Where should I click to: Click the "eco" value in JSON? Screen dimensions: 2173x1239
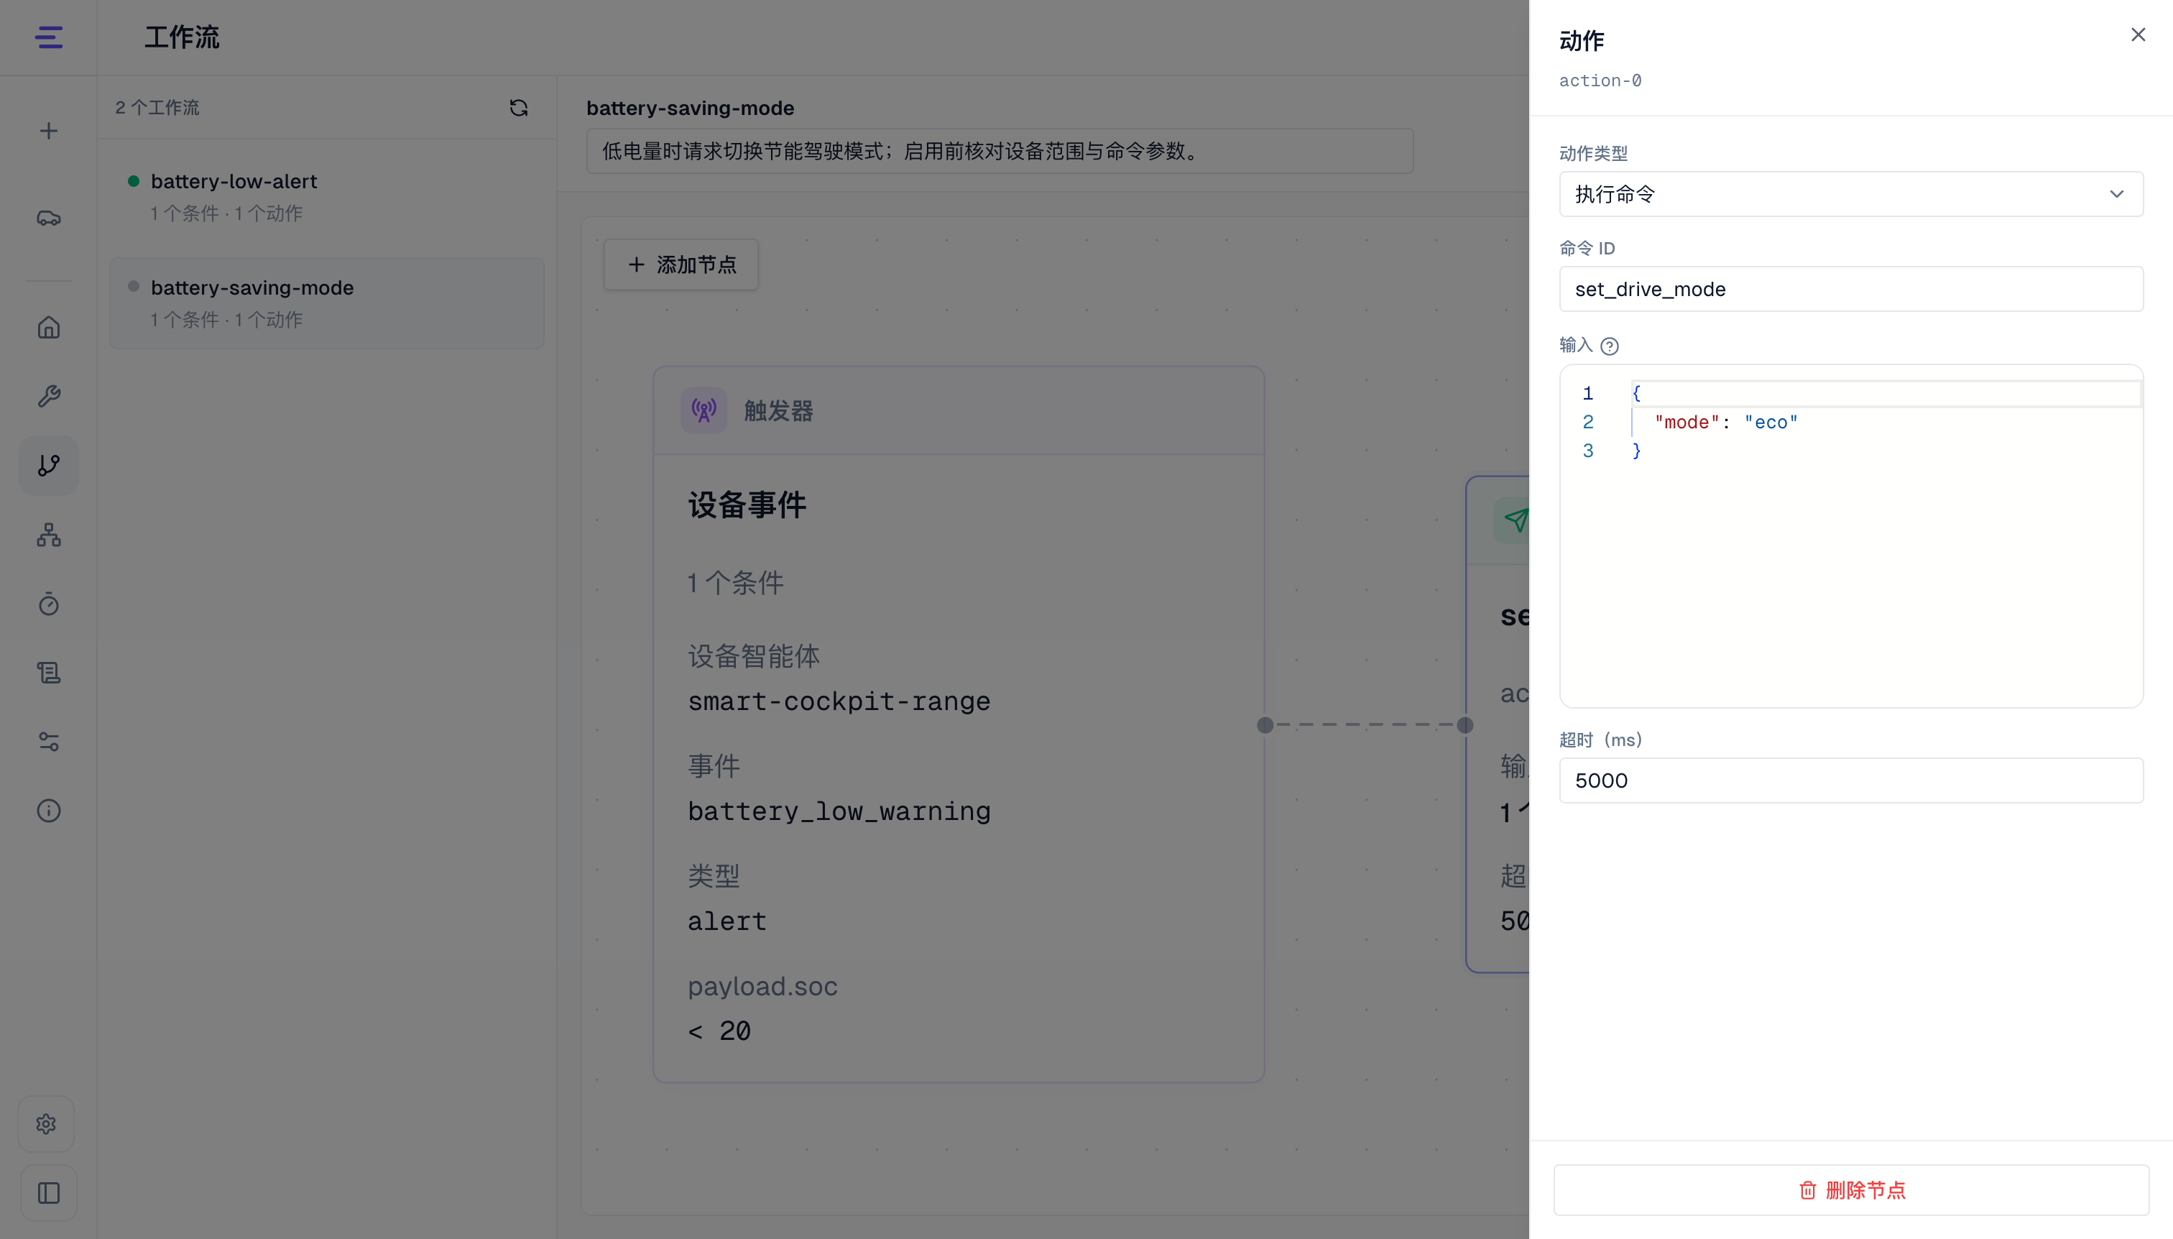coord(1771,422)
